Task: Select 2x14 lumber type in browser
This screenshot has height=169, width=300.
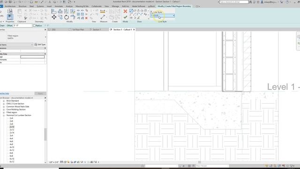Action: (x=12, y=132)
